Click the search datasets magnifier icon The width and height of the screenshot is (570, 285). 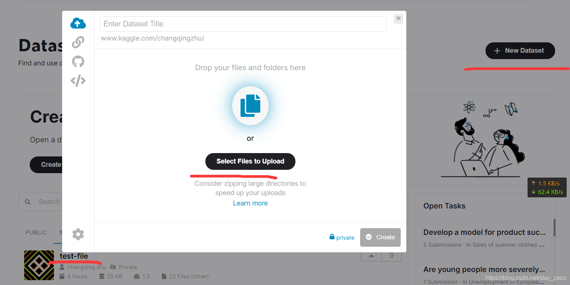click(28, 202)
